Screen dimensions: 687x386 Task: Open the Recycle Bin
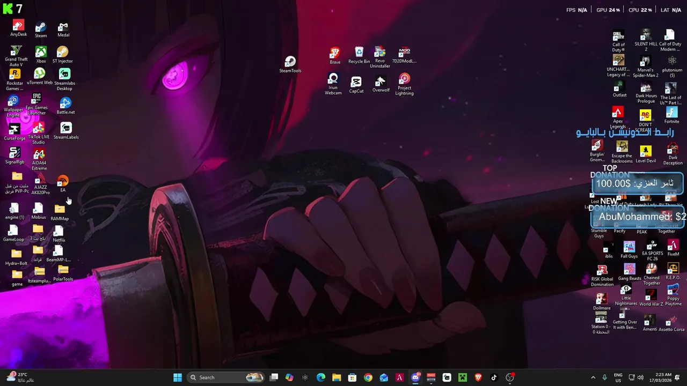click(x=359, y=56)
